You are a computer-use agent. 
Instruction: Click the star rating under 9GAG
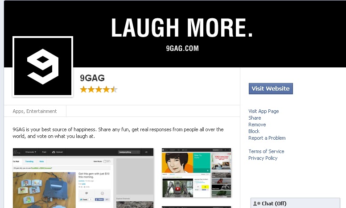pyautogui.click(x=99, y=89)
